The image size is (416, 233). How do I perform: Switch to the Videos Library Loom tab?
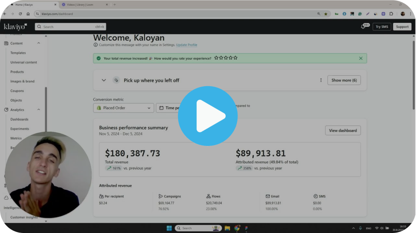[84, 4]
